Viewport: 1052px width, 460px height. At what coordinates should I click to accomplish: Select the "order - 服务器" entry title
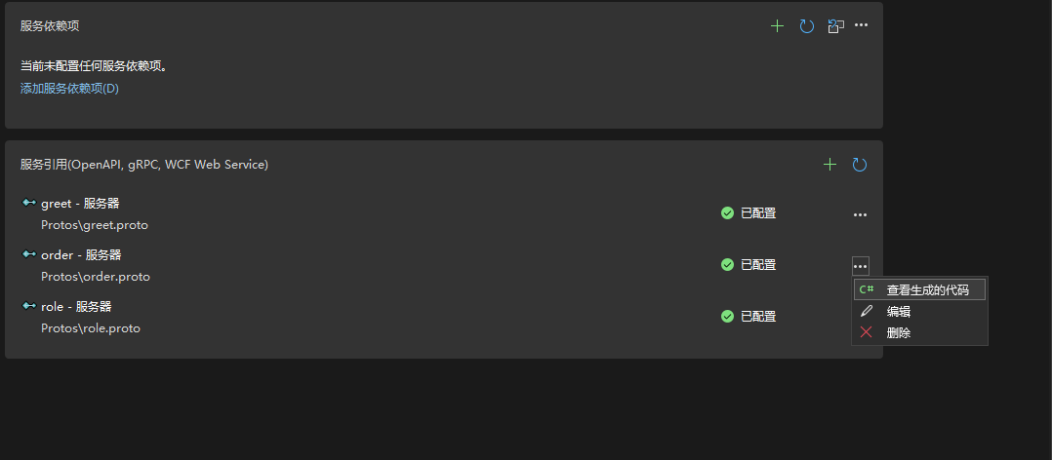pyautogui.click(x=81, y=255)
